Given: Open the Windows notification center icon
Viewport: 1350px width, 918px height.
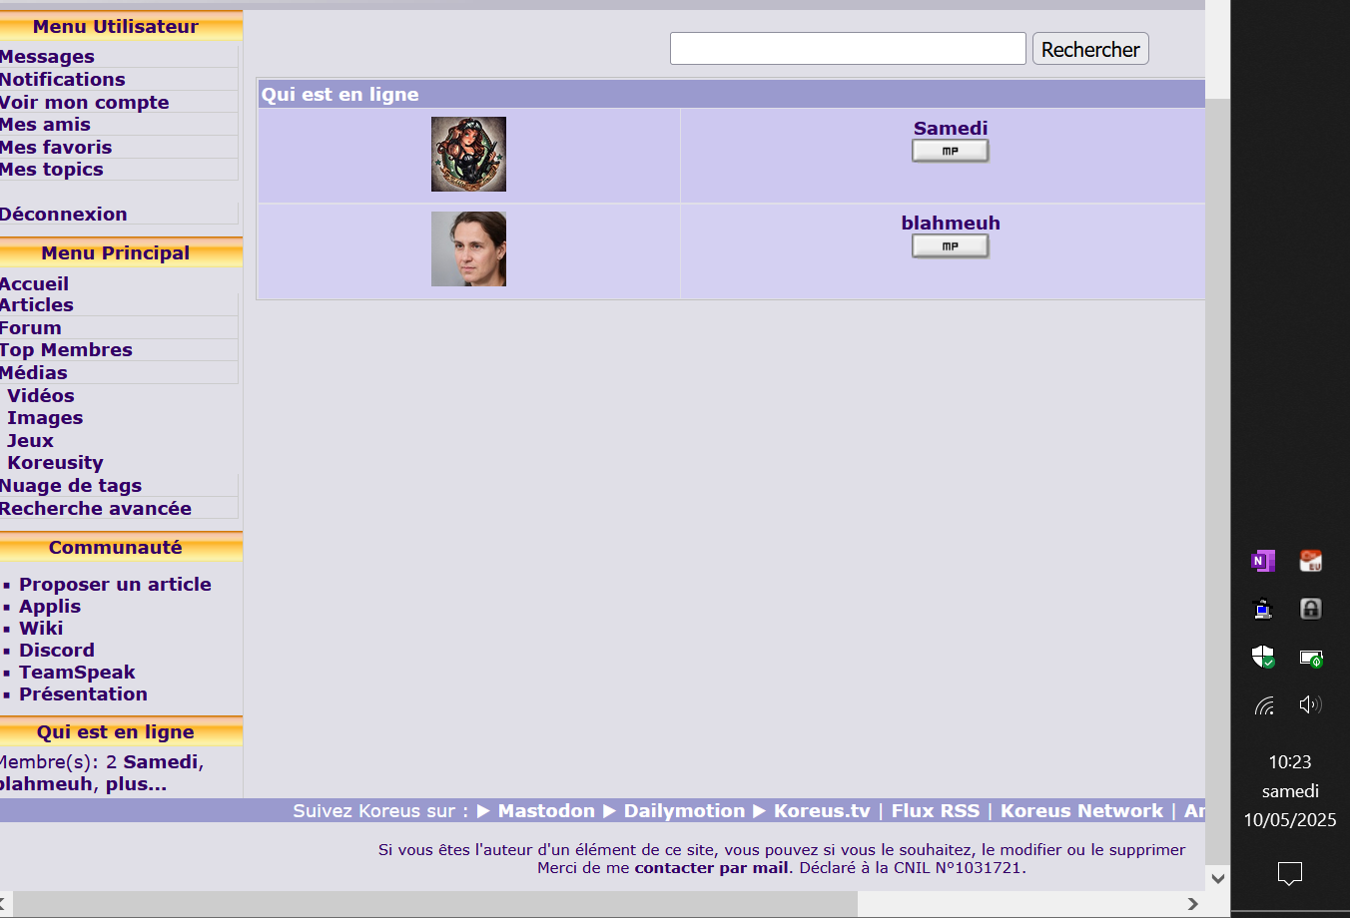Looking at the screenshot, I should point(1289,874).
